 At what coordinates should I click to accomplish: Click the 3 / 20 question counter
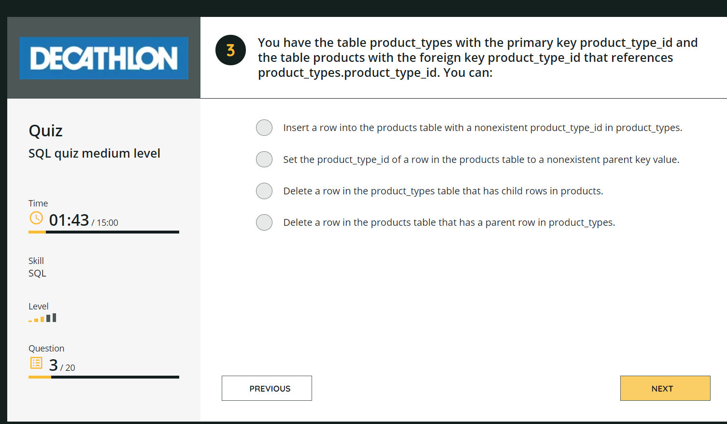(x=62, y=365)
